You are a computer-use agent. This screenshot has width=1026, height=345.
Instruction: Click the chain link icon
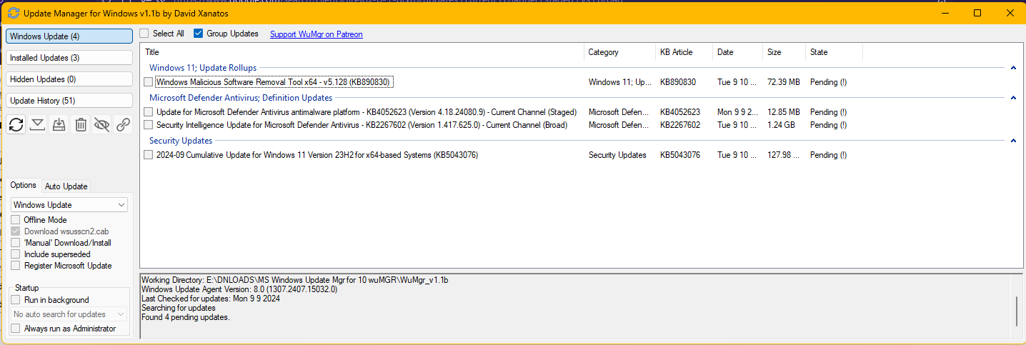123,125
